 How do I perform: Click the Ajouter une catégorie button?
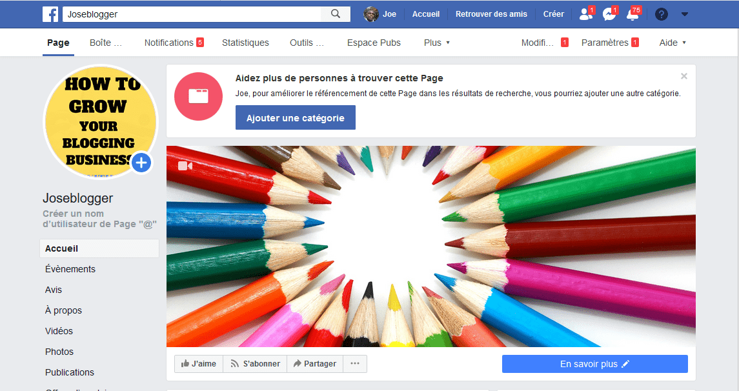(x=295, y=118)
